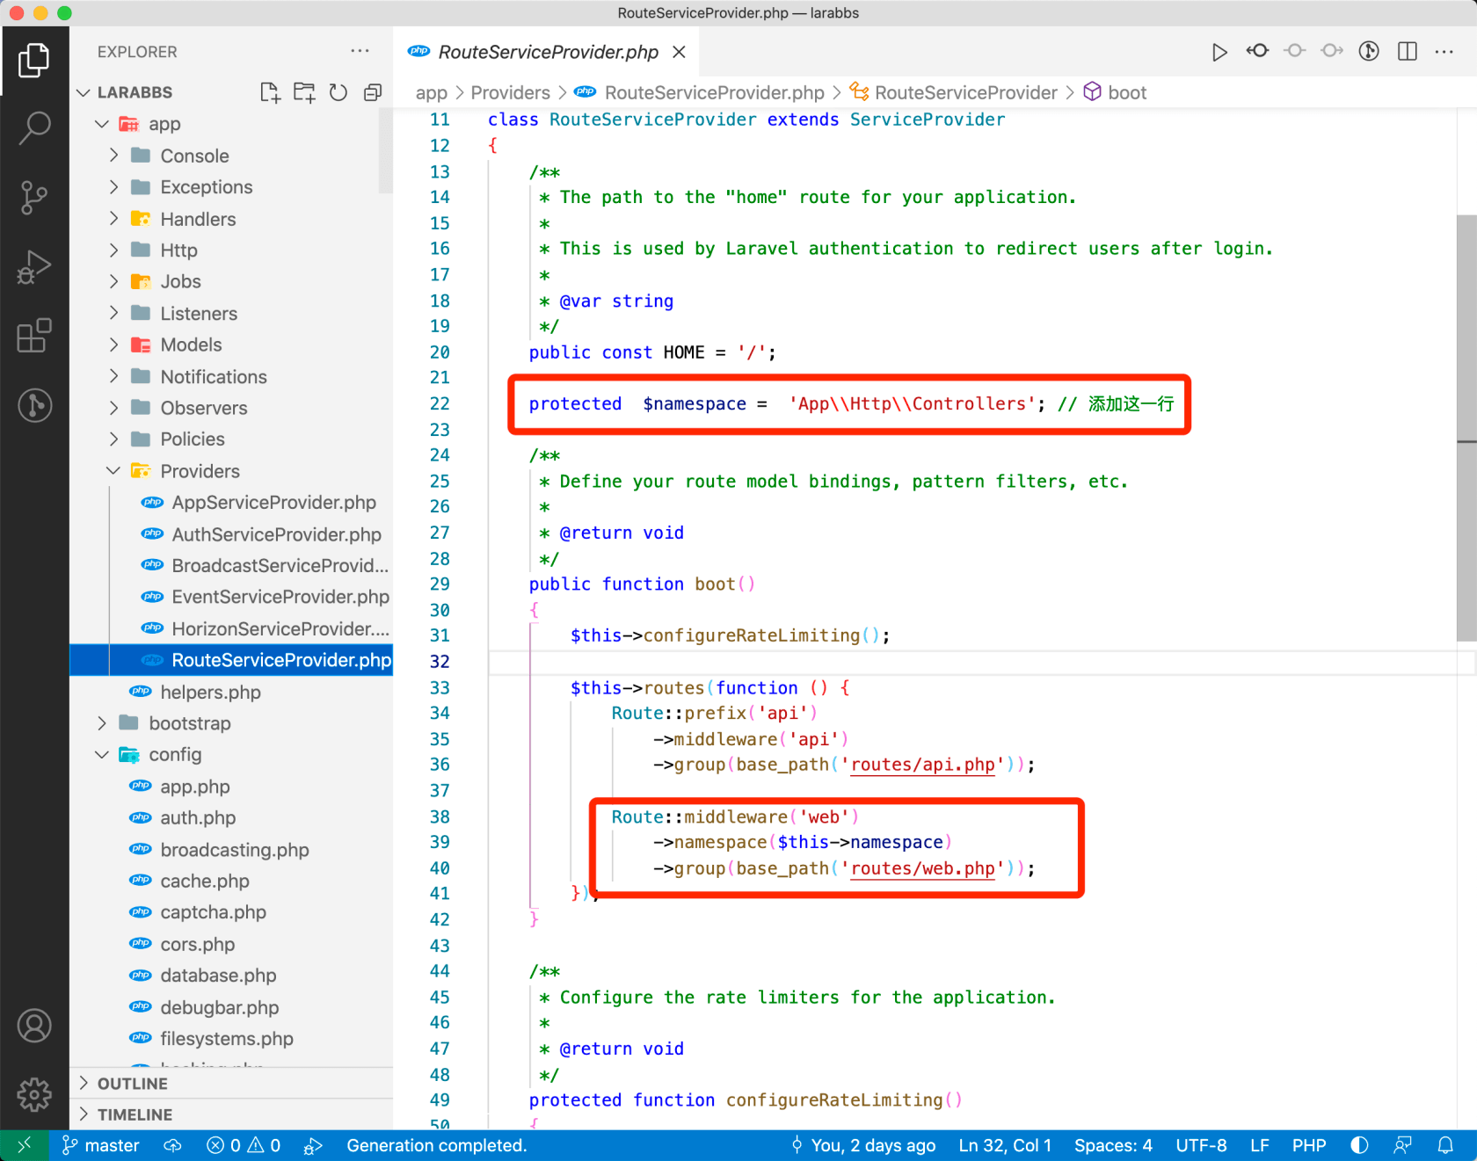
Task: Click the feedback icon in status bar
Action: (1402, 1145)
